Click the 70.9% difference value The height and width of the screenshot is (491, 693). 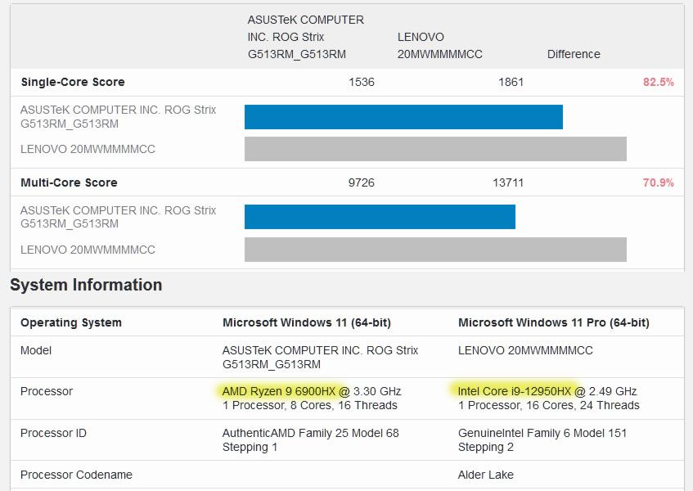[x=658, y=182]
